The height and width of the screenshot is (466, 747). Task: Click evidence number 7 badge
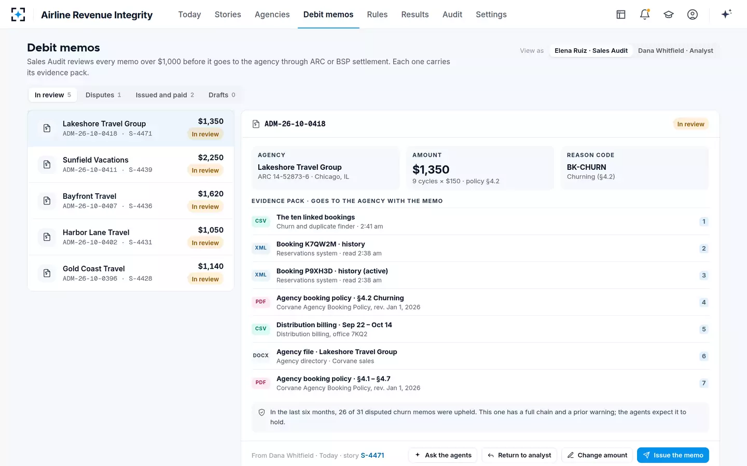[x=703, y=383]
